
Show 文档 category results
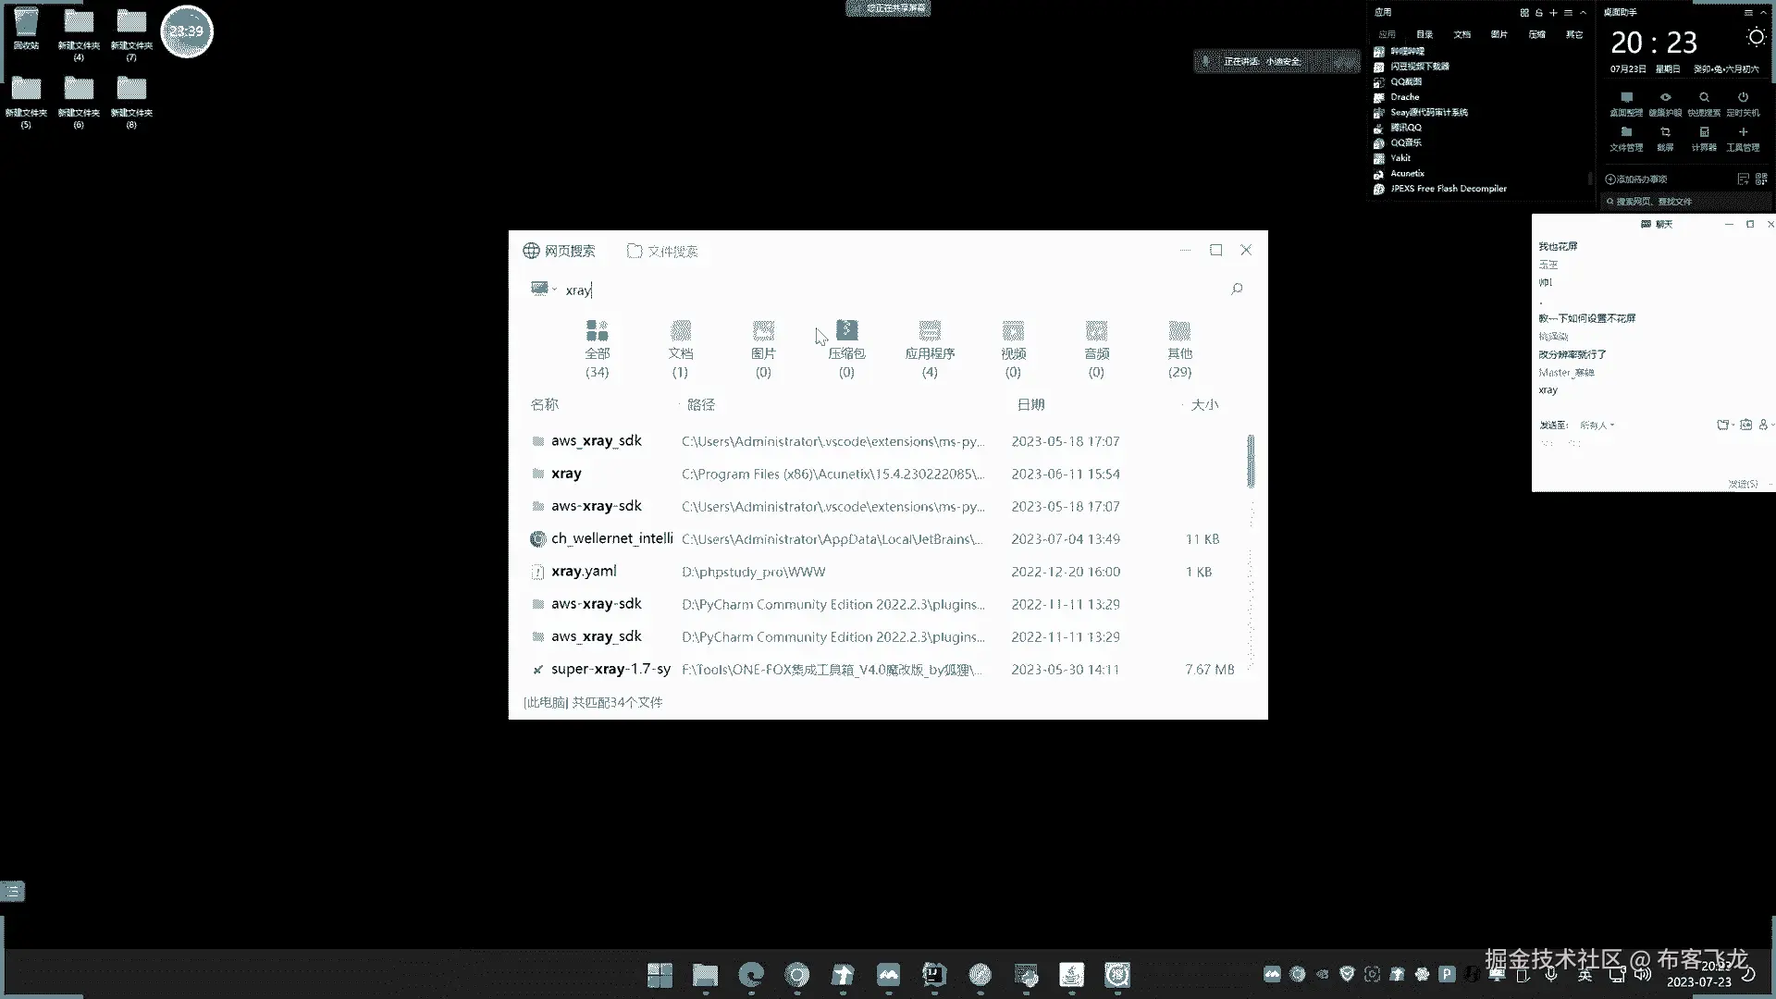pyautogui.click(x=681, y=349)
